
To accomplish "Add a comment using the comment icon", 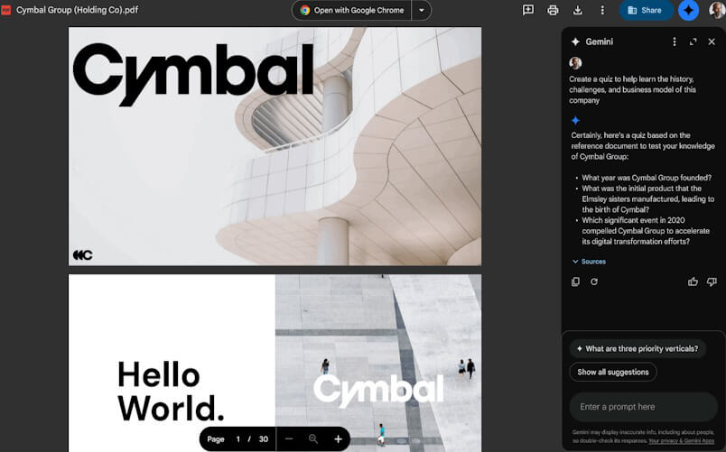I will [x=528, y=10].
